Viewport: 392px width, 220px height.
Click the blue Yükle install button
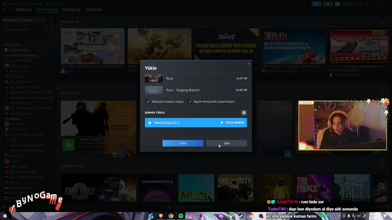click(x=183, y=143)
